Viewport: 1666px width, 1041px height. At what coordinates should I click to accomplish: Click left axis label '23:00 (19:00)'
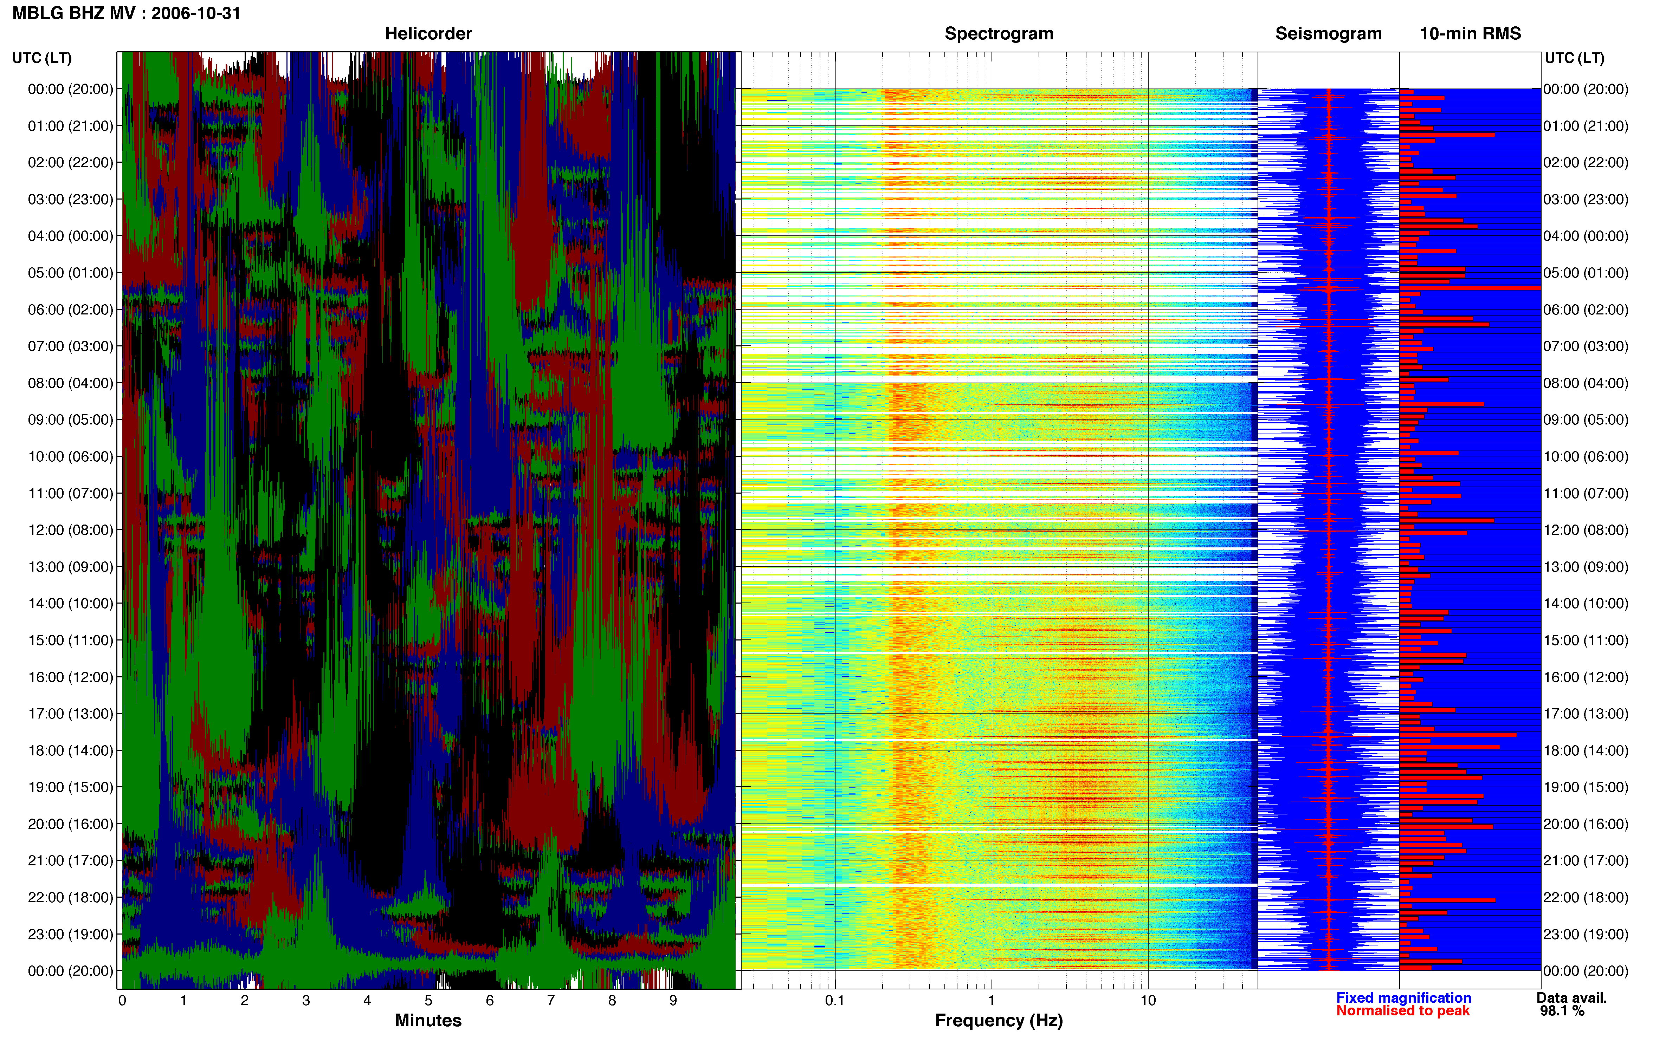(70, 934)
